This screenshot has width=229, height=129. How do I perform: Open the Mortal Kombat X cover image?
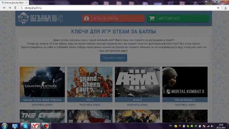point(185,82)
